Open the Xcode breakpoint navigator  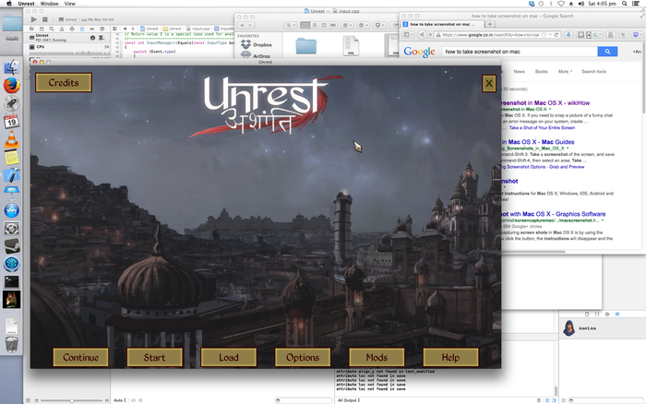click(92, 29)
